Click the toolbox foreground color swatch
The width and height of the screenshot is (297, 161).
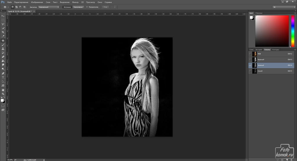pos(2,100)
